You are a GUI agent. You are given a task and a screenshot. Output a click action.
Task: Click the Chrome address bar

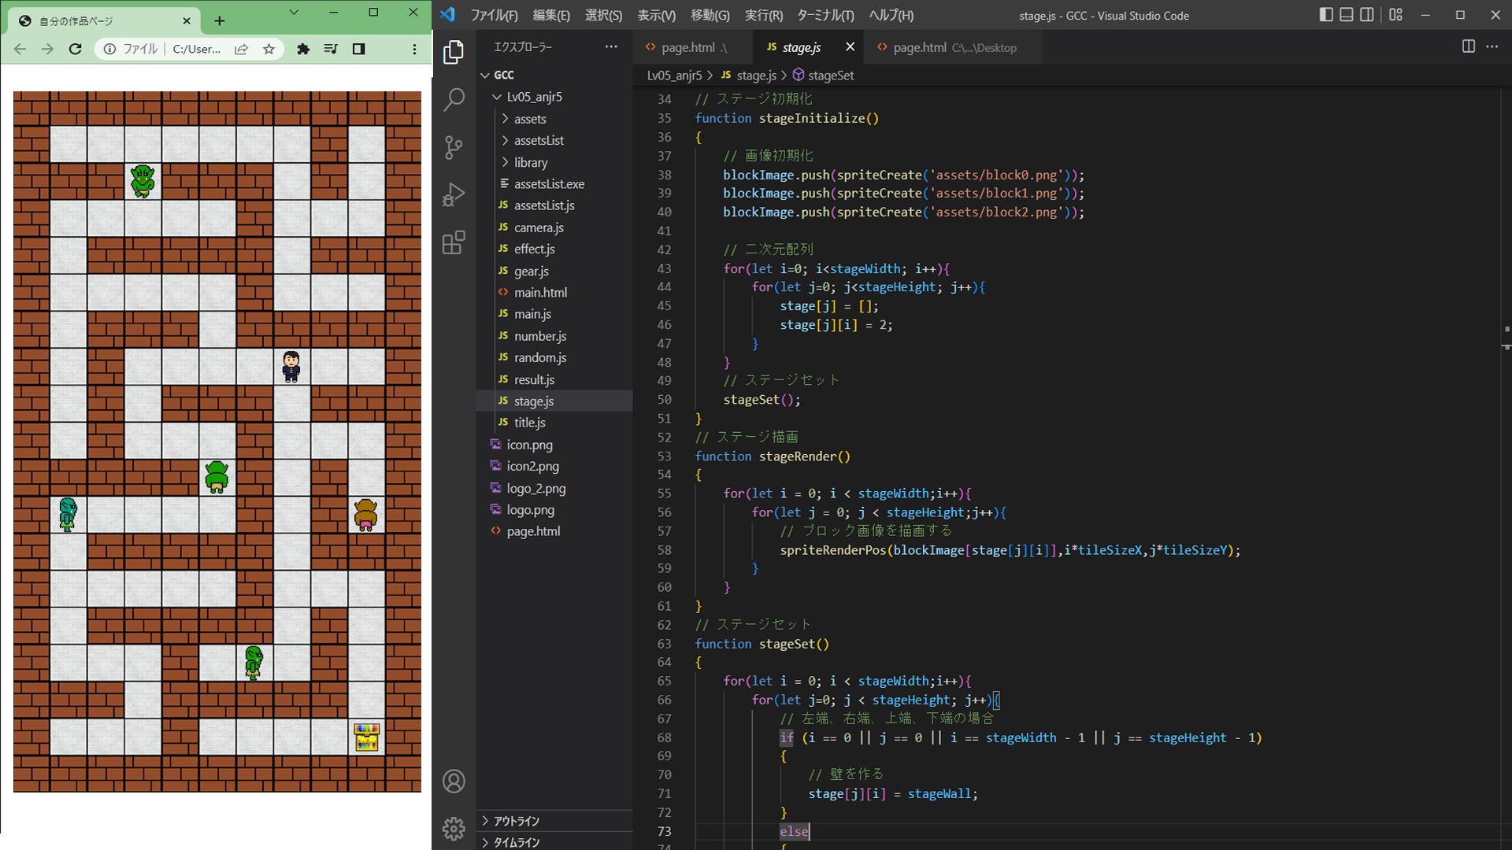(195, 49)
